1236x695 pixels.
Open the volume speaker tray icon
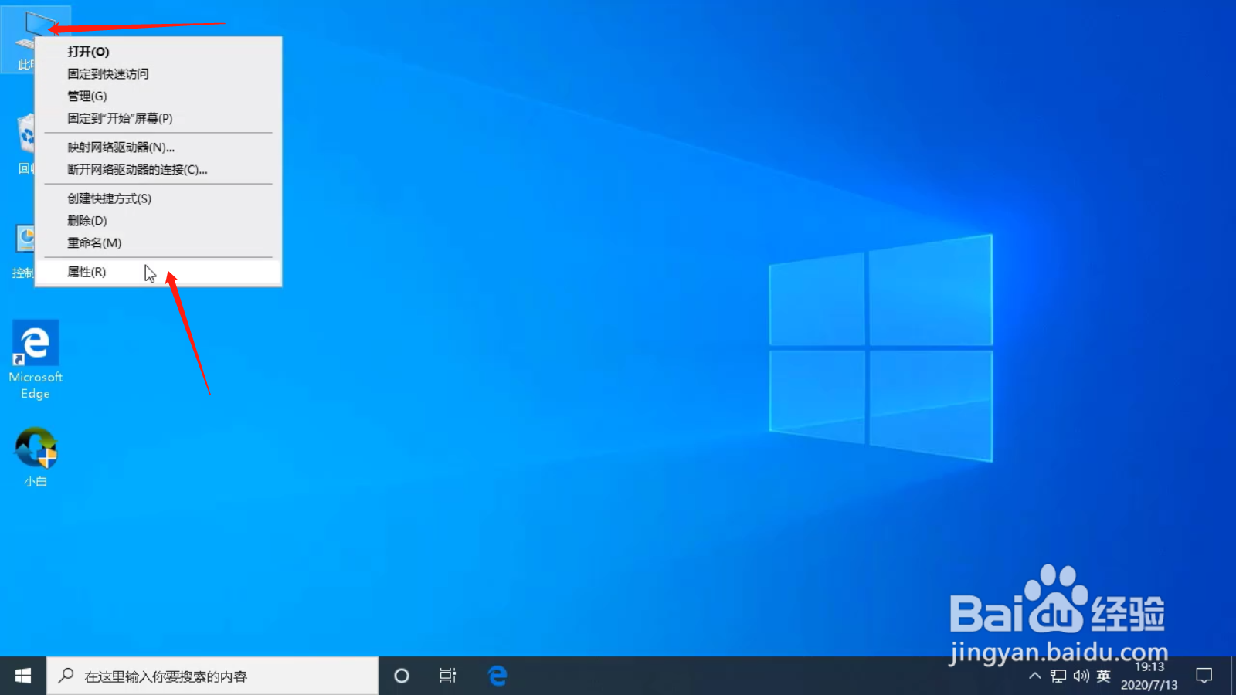(x=1081, y=676)
